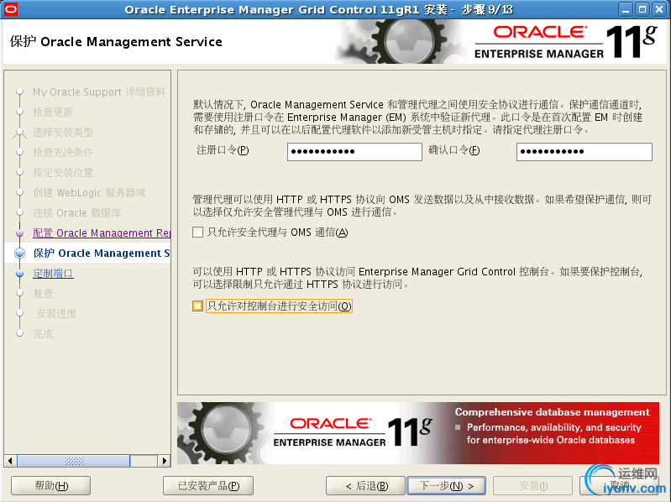671x502 pixels.
Task: Click the 检查更新 step text
Action: point(53,112)
